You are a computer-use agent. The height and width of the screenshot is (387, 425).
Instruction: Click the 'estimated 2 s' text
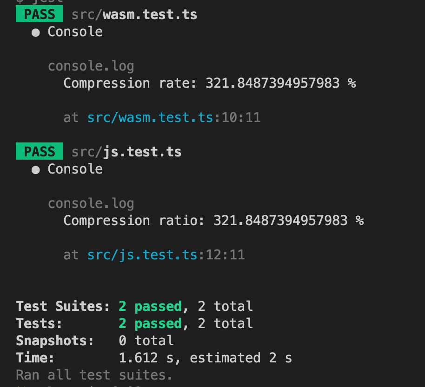point(241,358)
